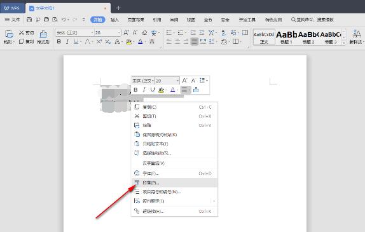Click the mini toolbar increase font size icon

pos(184,81)
